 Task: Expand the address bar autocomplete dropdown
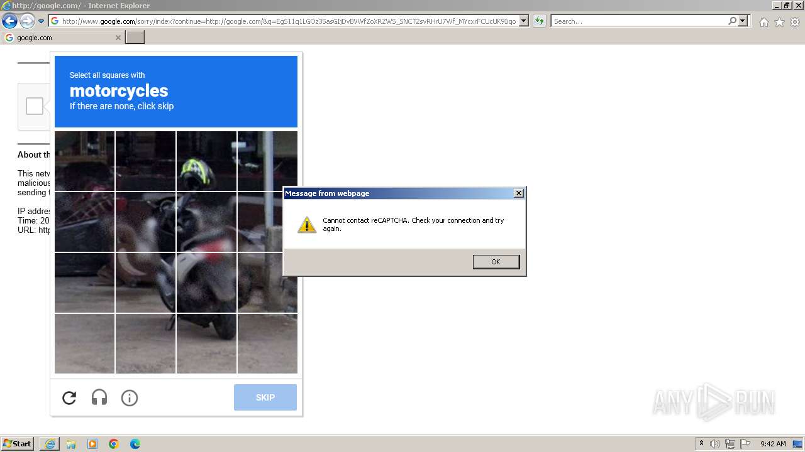pyautogui.click(x=524, y=21)
